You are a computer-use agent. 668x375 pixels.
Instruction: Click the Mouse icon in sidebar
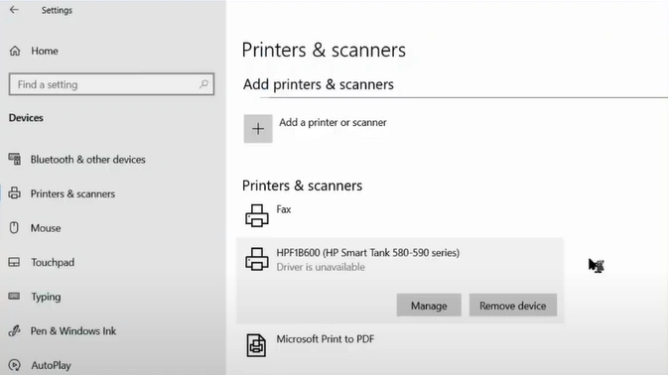click(14, 228)
